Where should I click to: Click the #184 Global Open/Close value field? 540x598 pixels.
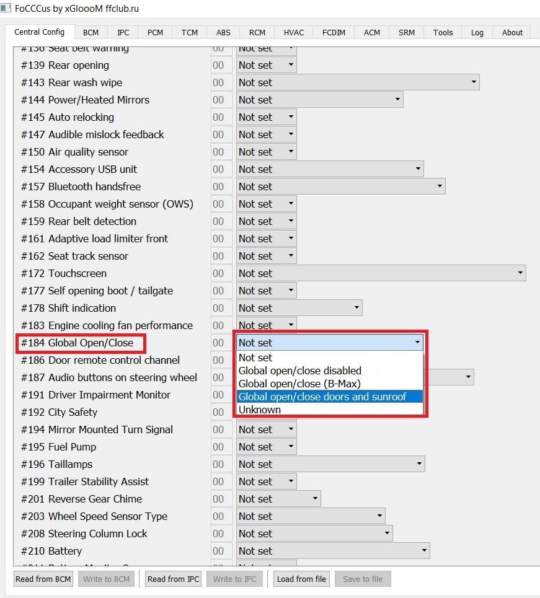tap(218, 343)
